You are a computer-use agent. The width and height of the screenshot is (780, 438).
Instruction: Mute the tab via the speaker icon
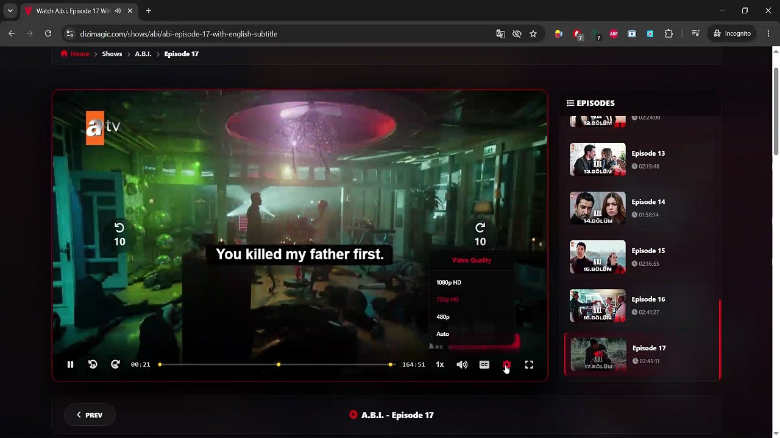118,11
